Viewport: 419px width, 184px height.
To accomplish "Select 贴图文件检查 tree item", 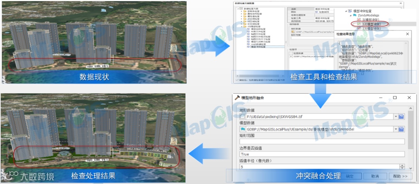I will [x=258, y=34].
